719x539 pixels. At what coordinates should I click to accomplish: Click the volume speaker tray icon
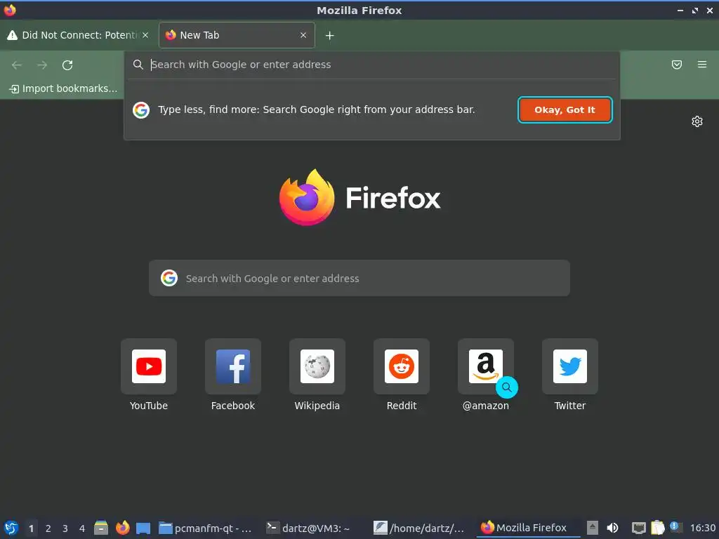point(612,528)
